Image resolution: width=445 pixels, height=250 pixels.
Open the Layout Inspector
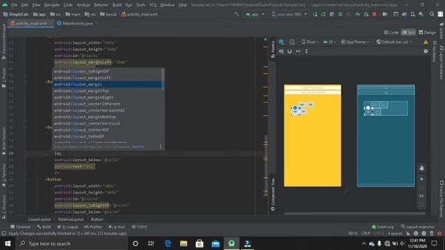417,227
